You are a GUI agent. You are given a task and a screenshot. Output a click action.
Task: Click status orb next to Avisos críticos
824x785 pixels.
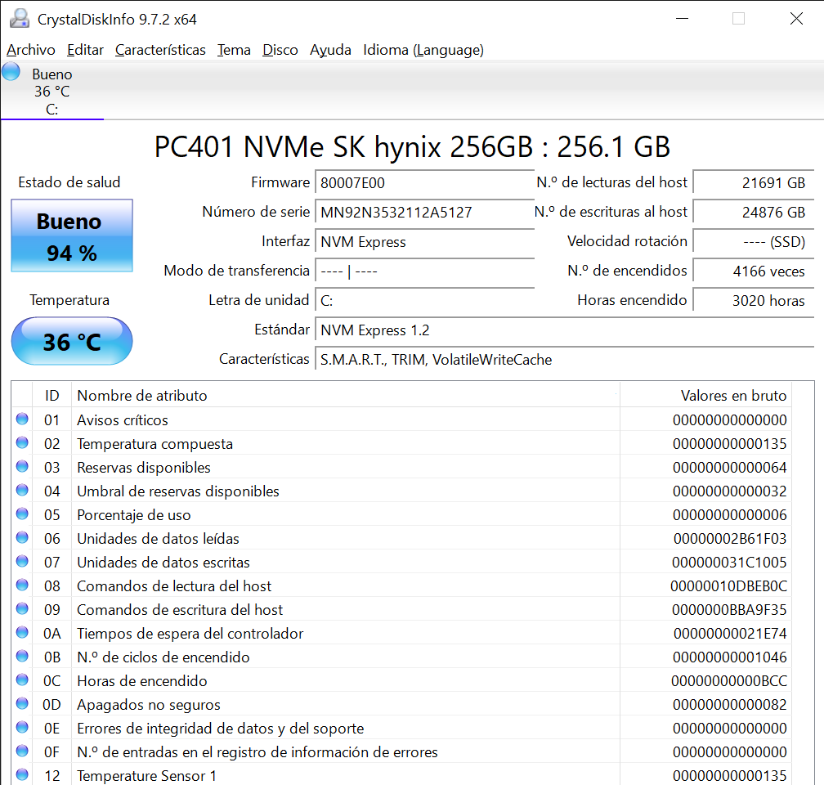click(22, 419)
